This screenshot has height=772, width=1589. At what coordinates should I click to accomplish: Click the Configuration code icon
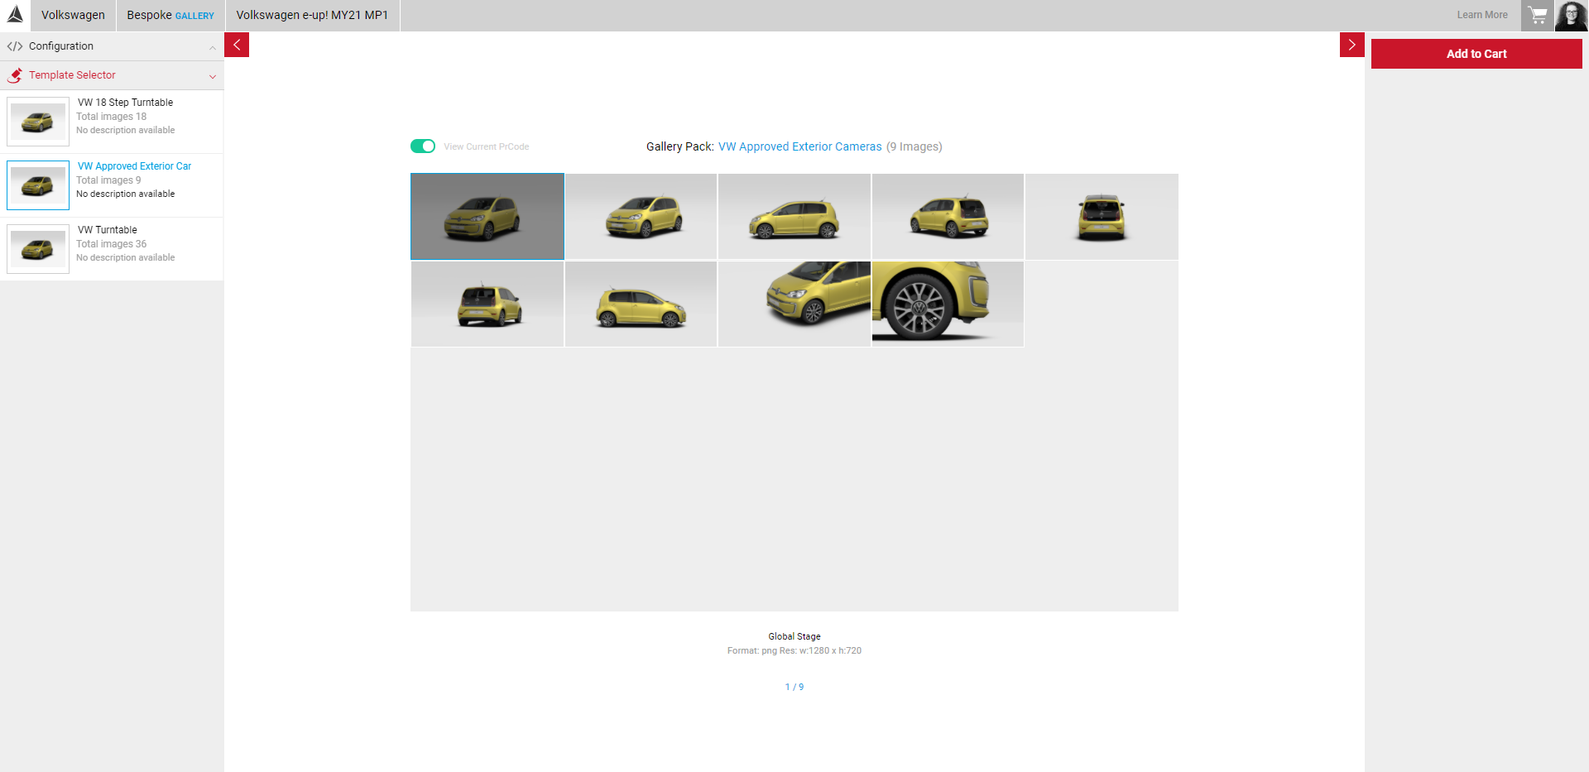[x=15, y=46]
